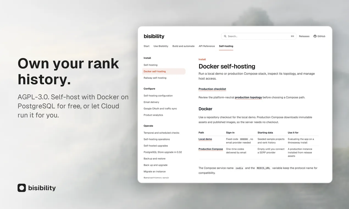Open the Local demo table link
The height and width of the screenshot is (209, 349).
(x=205, y=139)
